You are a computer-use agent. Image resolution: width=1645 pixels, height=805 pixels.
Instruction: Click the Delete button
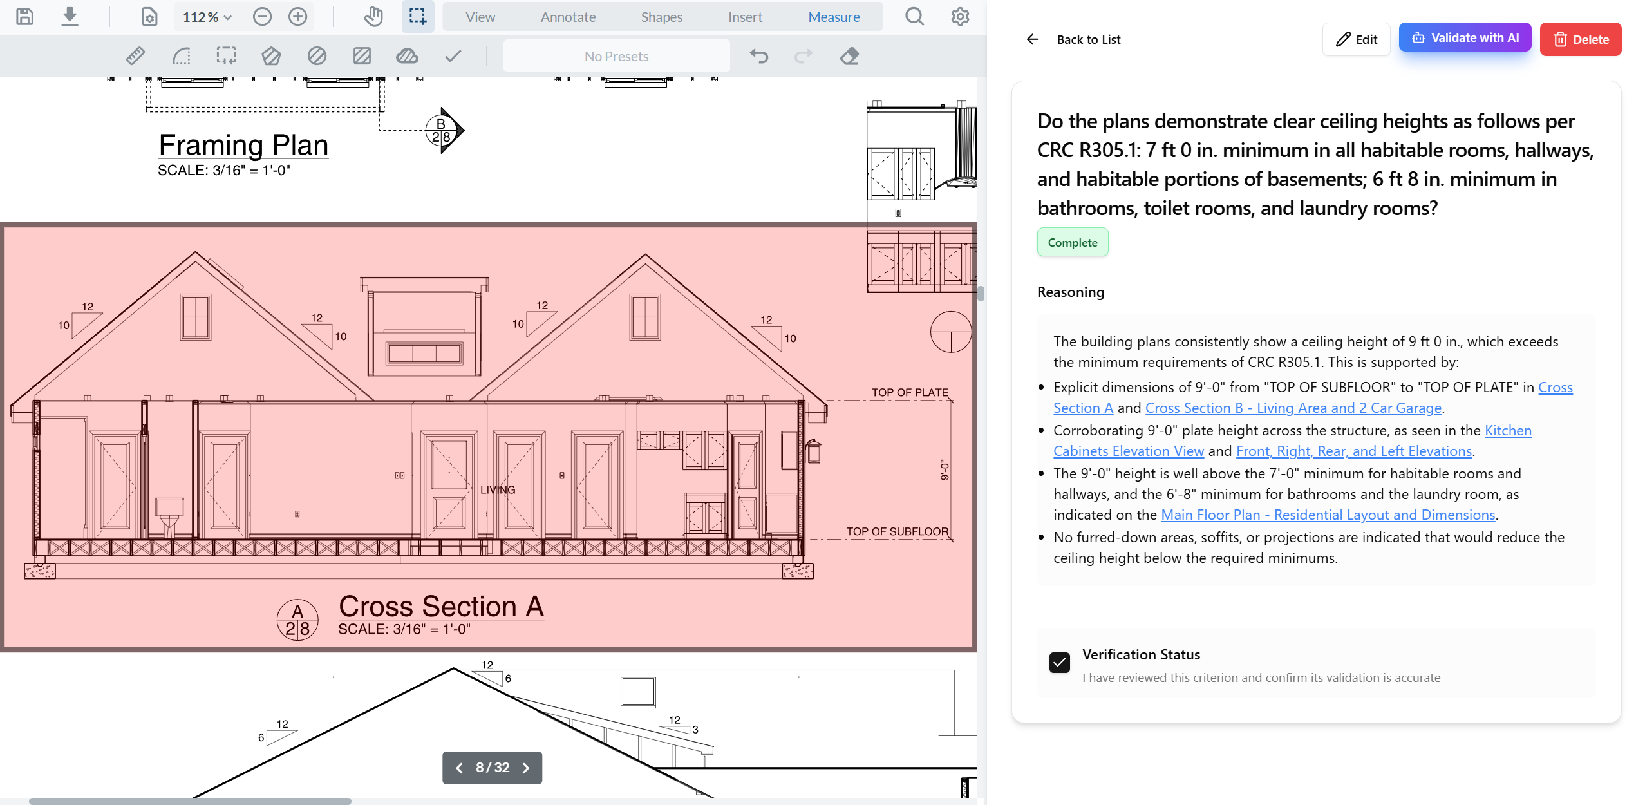[x=1580, y=39]
